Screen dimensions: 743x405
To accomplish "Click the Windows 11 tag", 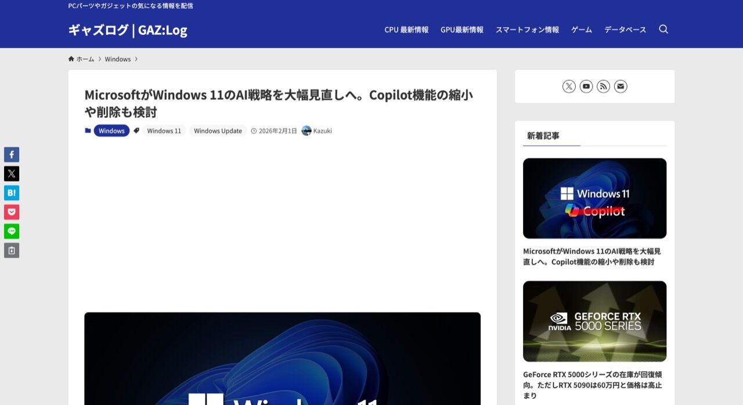I will coord(164,131).
